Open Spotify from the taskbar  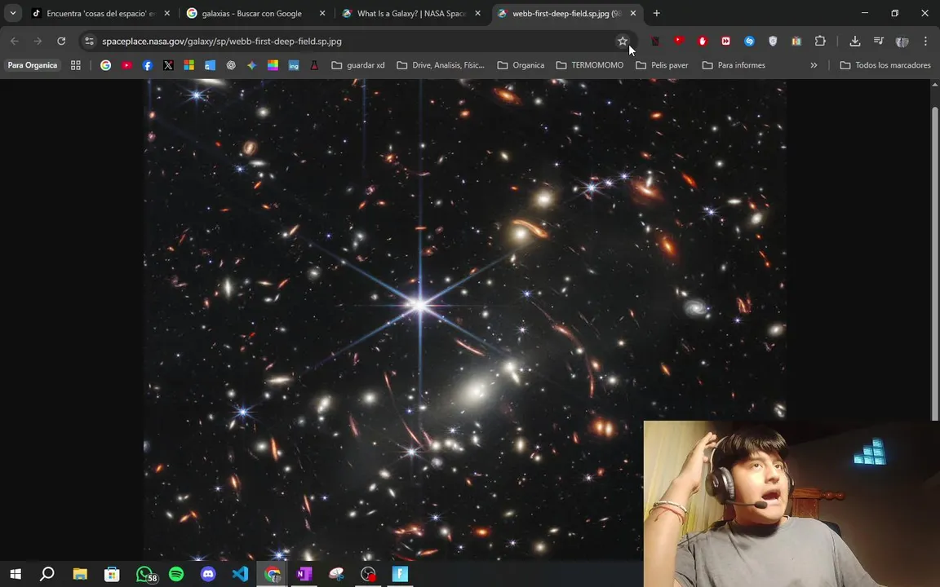pyautogui.click(x=176, y=574)
